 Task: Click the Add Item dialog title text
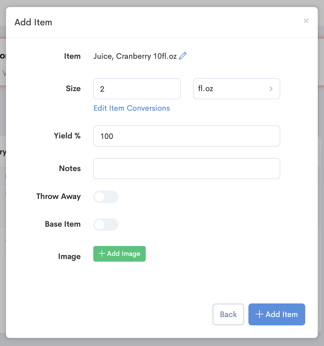(33, 22)
